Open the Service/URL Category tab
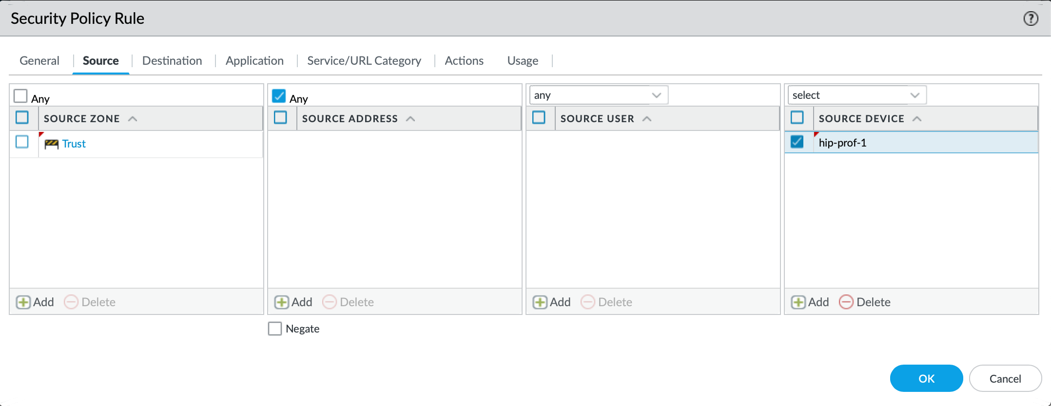1051x406 pixels. [364, 61]
